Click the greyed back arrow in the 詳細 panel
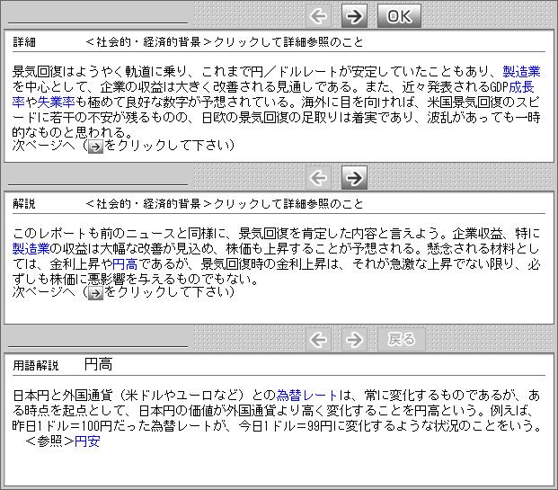The image size is (558, 490). pyautogui.click(x=318, y=16)
